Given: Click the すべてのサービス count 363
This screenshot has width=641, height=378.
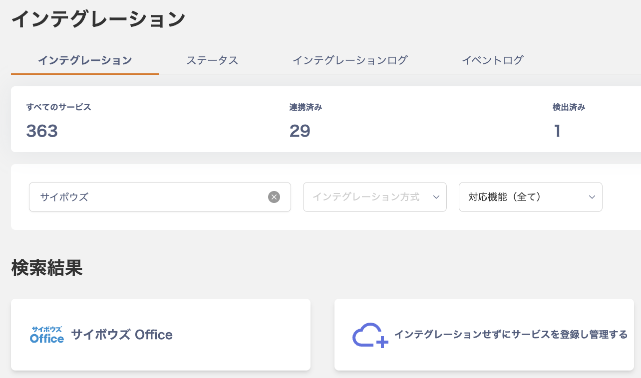Looking at the screenshot, I should click(42, 131).
